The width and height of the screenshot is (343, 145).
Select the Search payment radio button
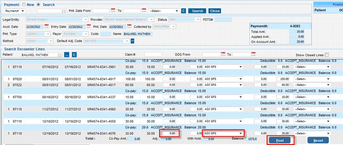point(38,4)
